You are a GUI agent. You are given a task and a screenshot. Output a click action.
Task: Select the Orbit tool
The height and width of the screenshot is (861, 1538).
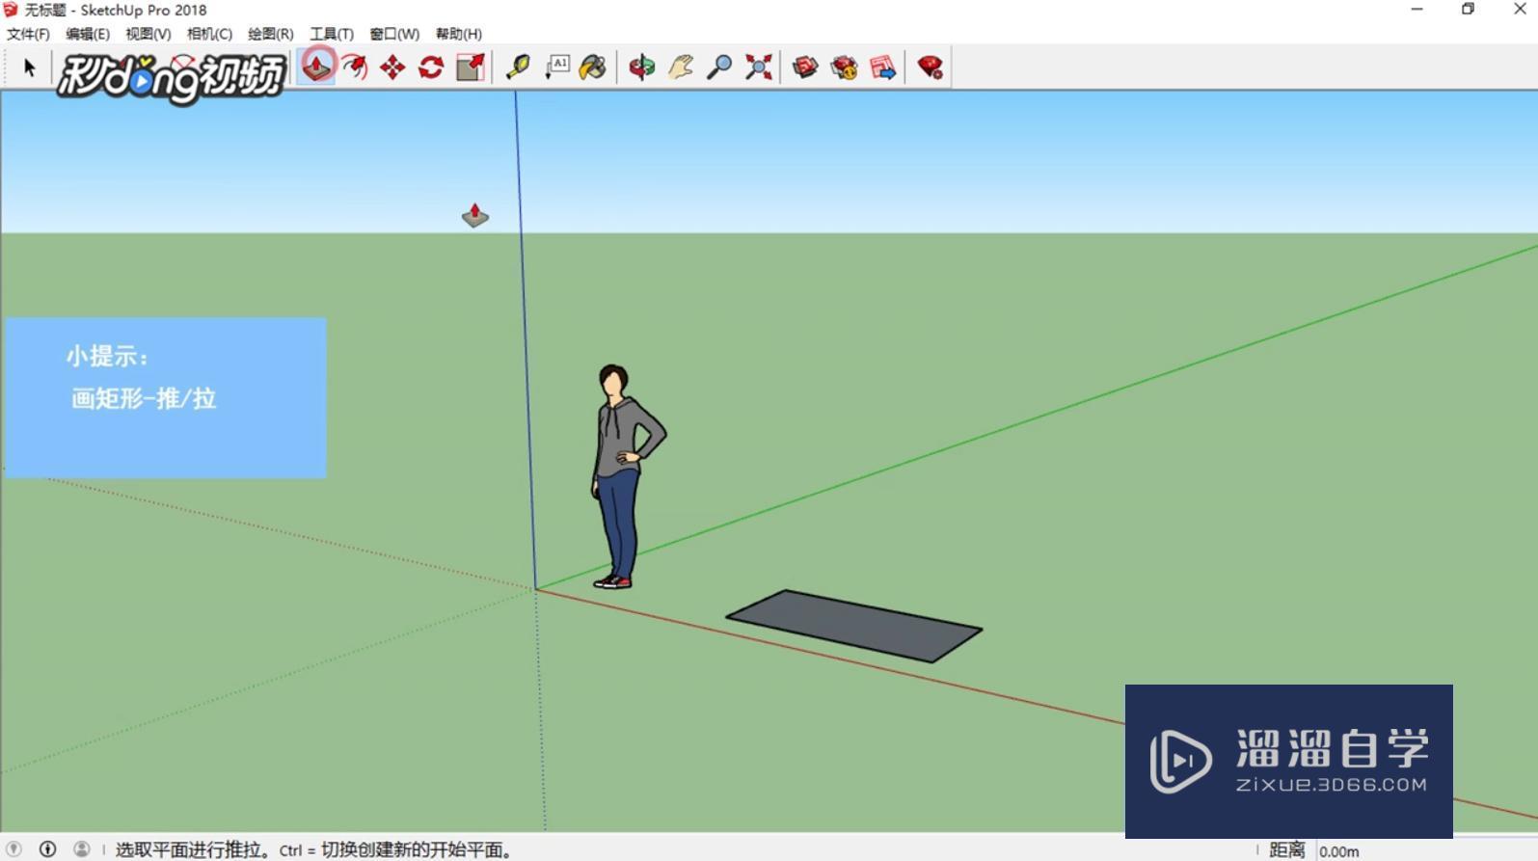tap(642, 67)
